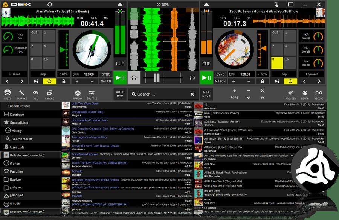Toggle the right deck loop button
The width and height of the screenshot is (339, 220).
(290, 81)
